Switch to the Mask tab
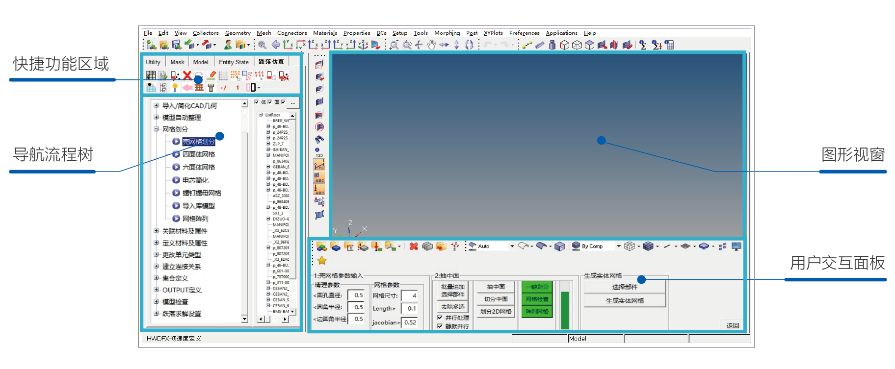Screen dimensions: 895x369 pos(177,62)
